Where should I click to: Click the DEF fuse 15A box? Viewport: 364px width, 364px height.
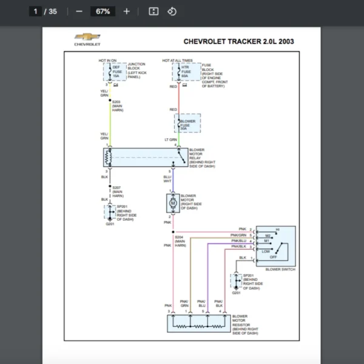[x=113, y=72]
